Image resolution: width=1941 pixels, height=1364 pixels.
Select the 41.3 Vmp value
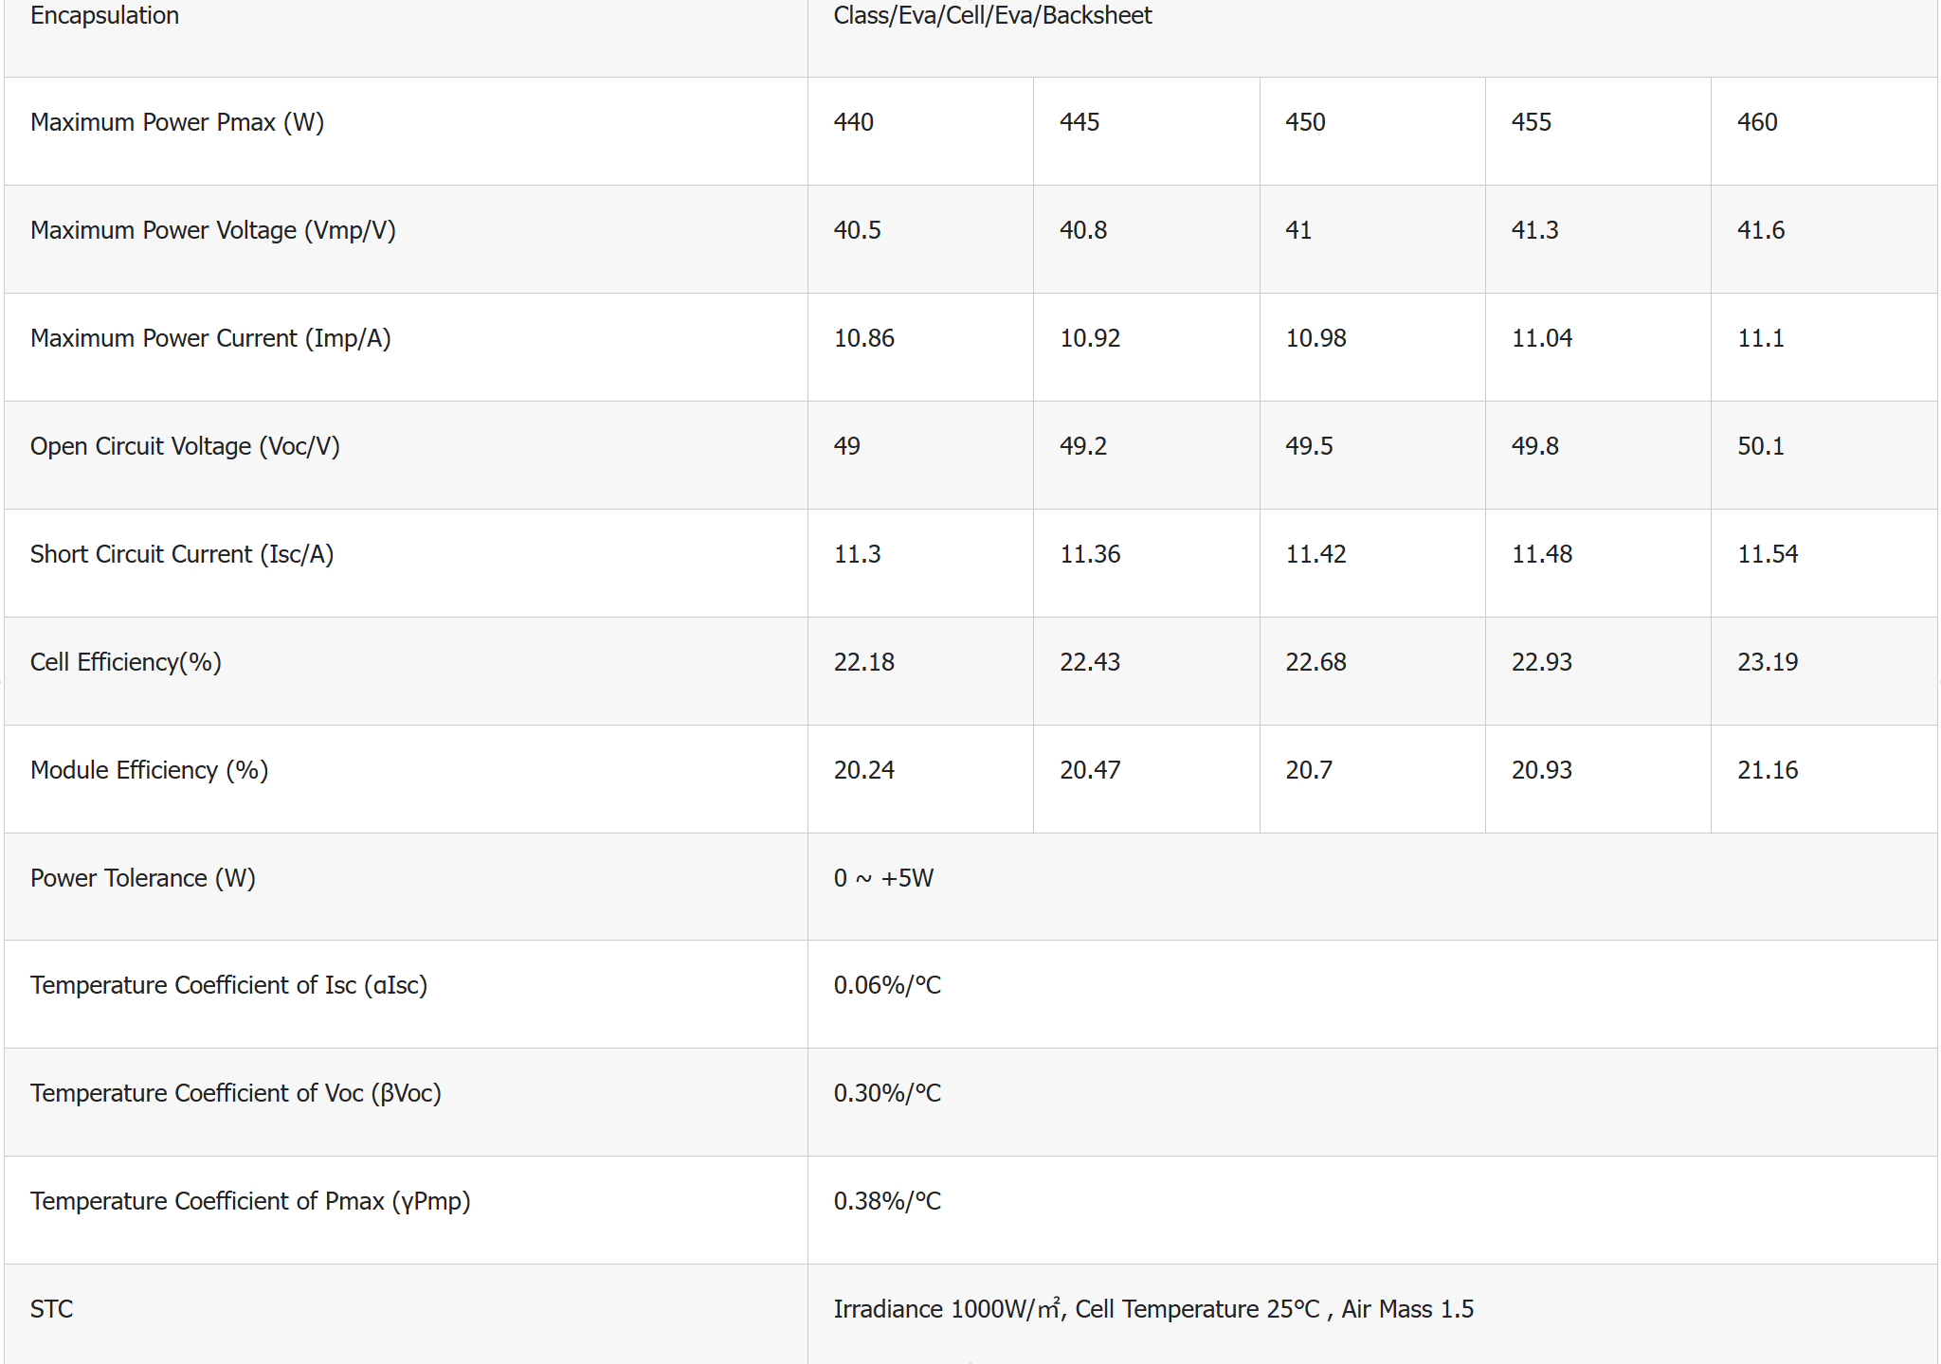(1534, 230)
